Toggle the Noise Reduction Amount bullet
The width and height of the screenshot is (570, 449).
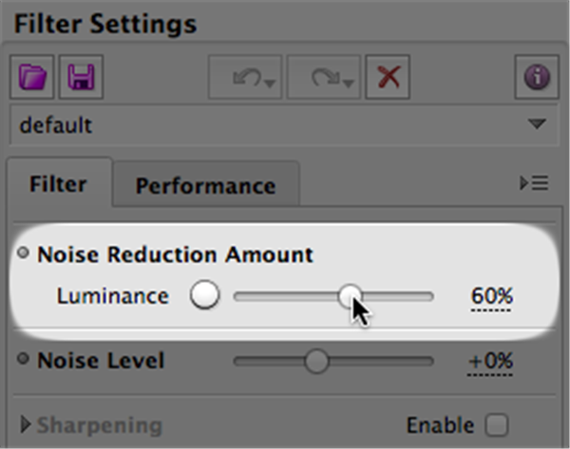[23, 254]
